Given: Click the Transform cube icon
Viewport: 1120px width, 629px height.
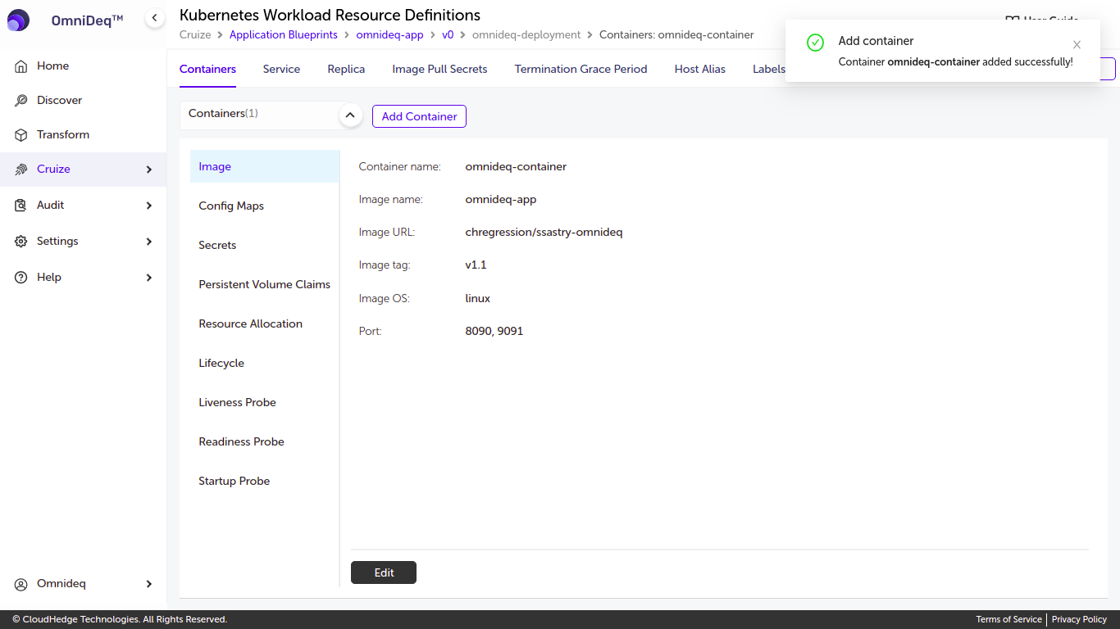Looking at the screenshot, I should (21, 134).
